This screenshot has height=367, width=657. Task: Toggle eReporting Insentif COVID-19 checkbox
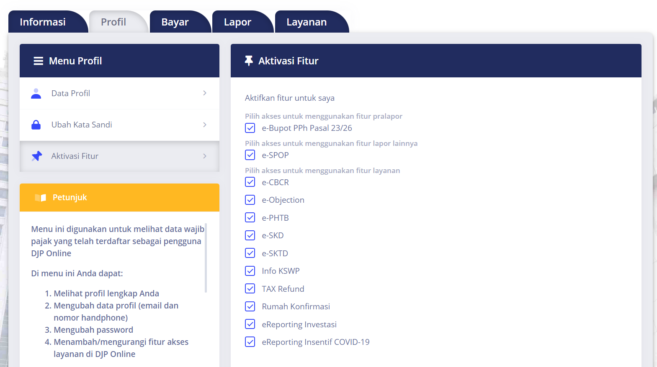(250, 342)
